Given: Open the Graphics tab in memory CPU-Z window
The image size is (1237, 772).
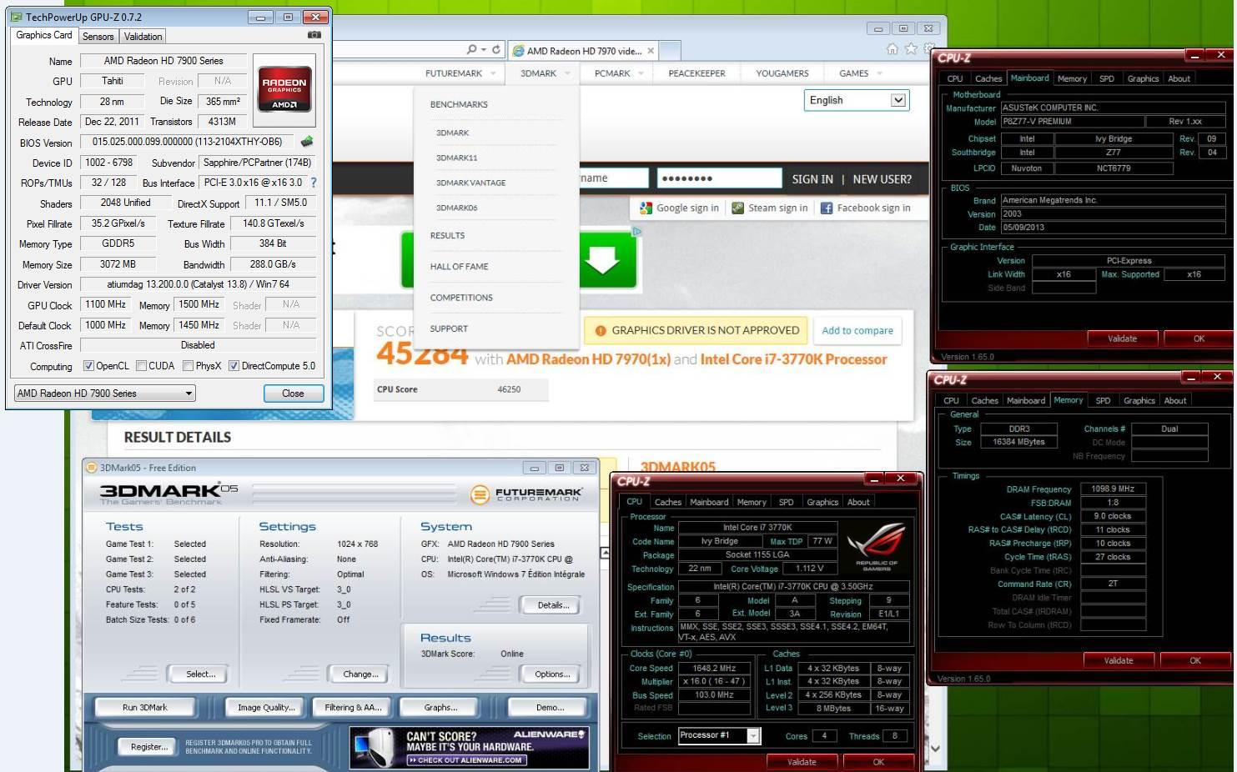Looking at the screenshot, I should coord(1139,401).
